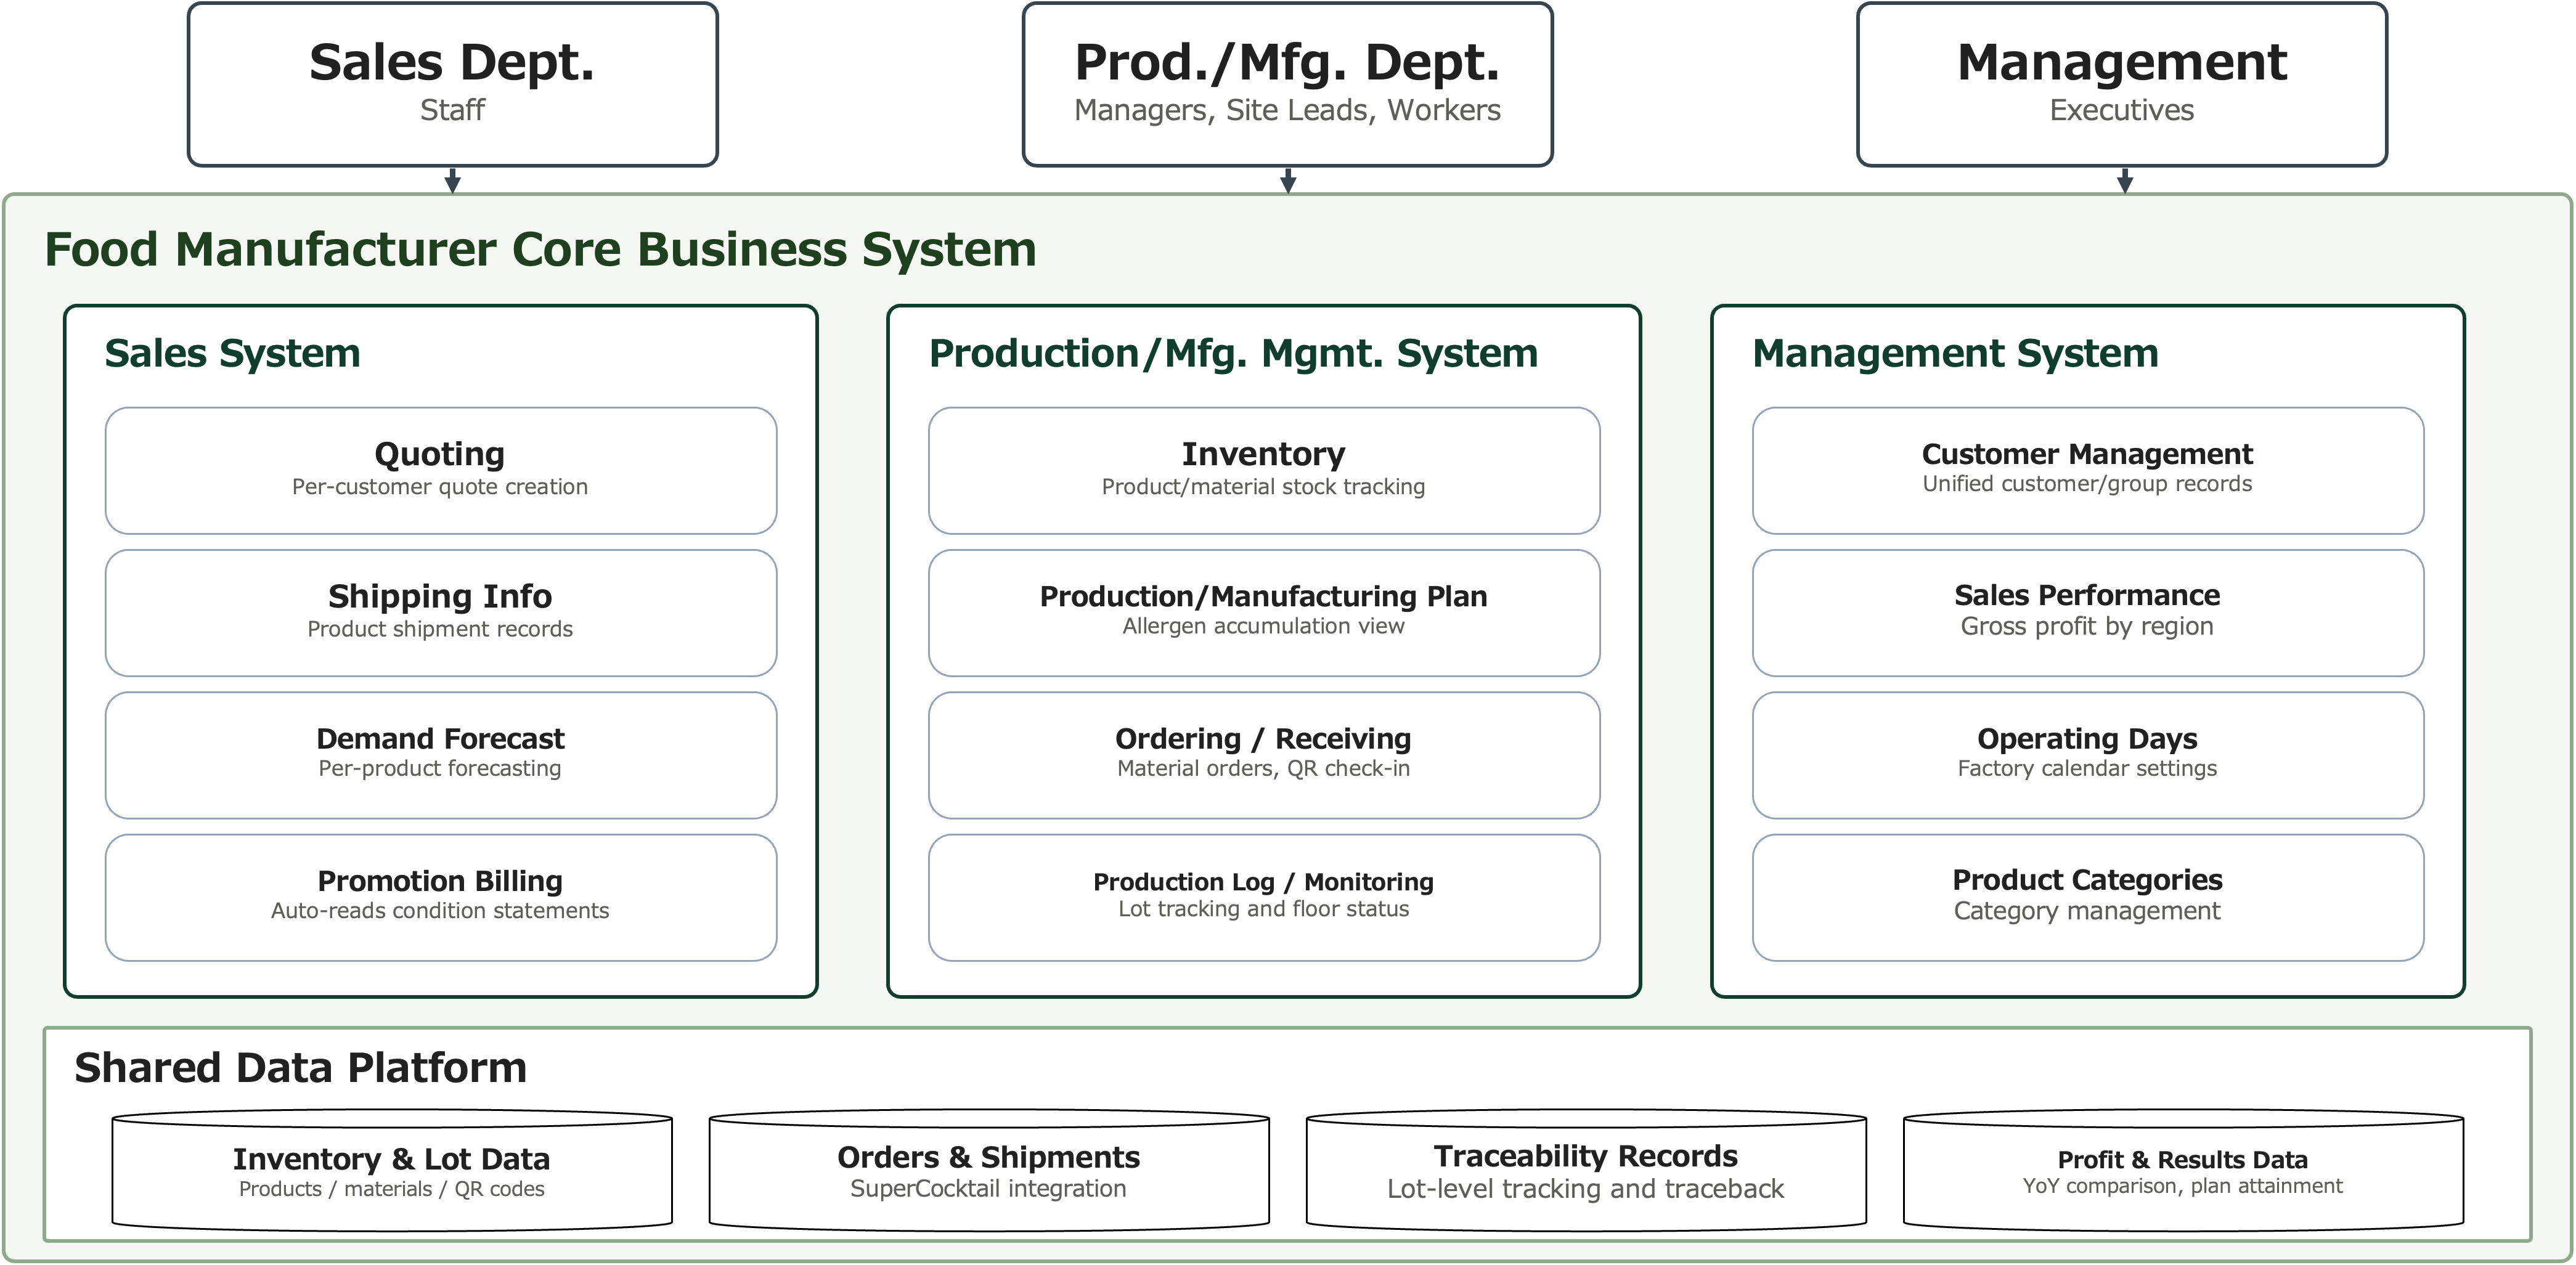Click the Prod./Mfg. Dept. box

(1287, 84)
